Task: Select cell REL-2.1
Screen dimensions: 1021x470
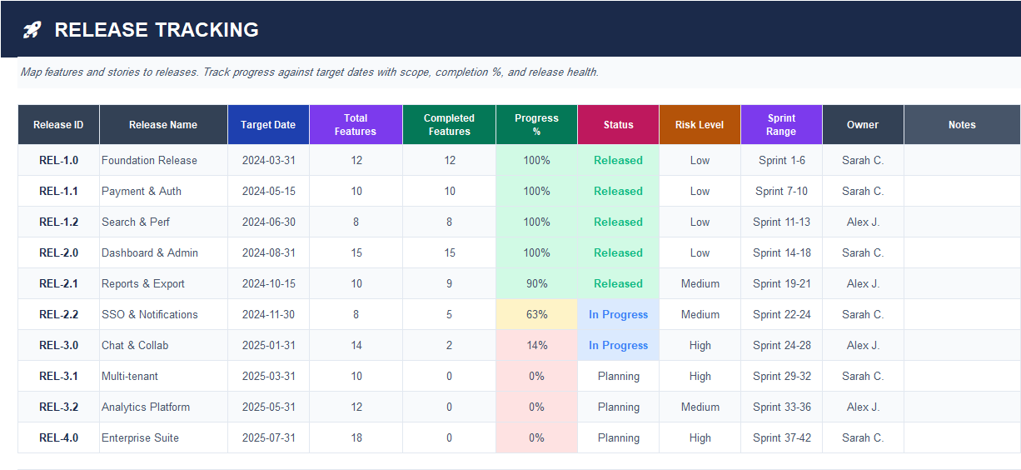Action: pos(58,283)
